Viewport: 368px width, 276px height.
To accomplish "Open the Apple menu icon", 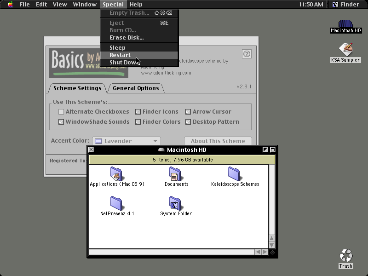I will tap(10, 5).
